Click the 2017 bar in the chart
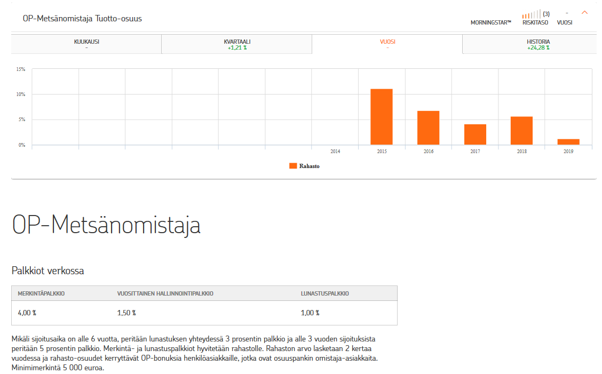The image size is (602, 374). 475,134
